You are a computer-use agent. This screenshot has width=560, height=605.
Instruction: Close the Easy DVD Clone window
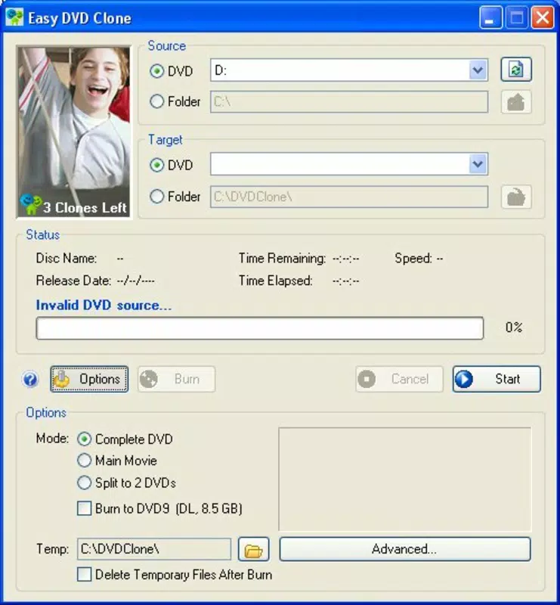click(x=543, y=17)
